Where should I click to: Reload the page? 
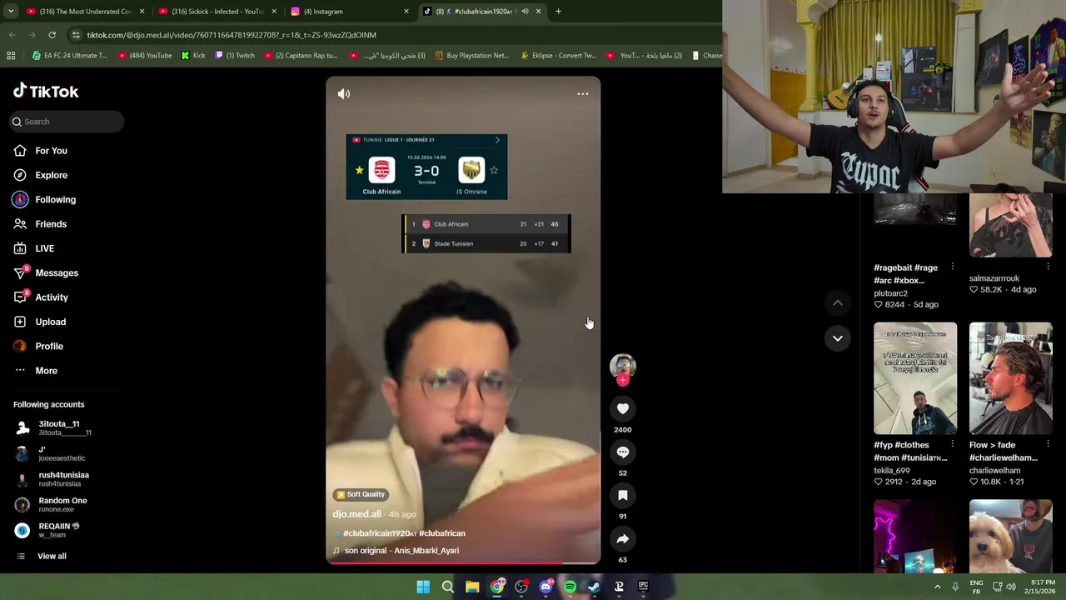(52, 35)
